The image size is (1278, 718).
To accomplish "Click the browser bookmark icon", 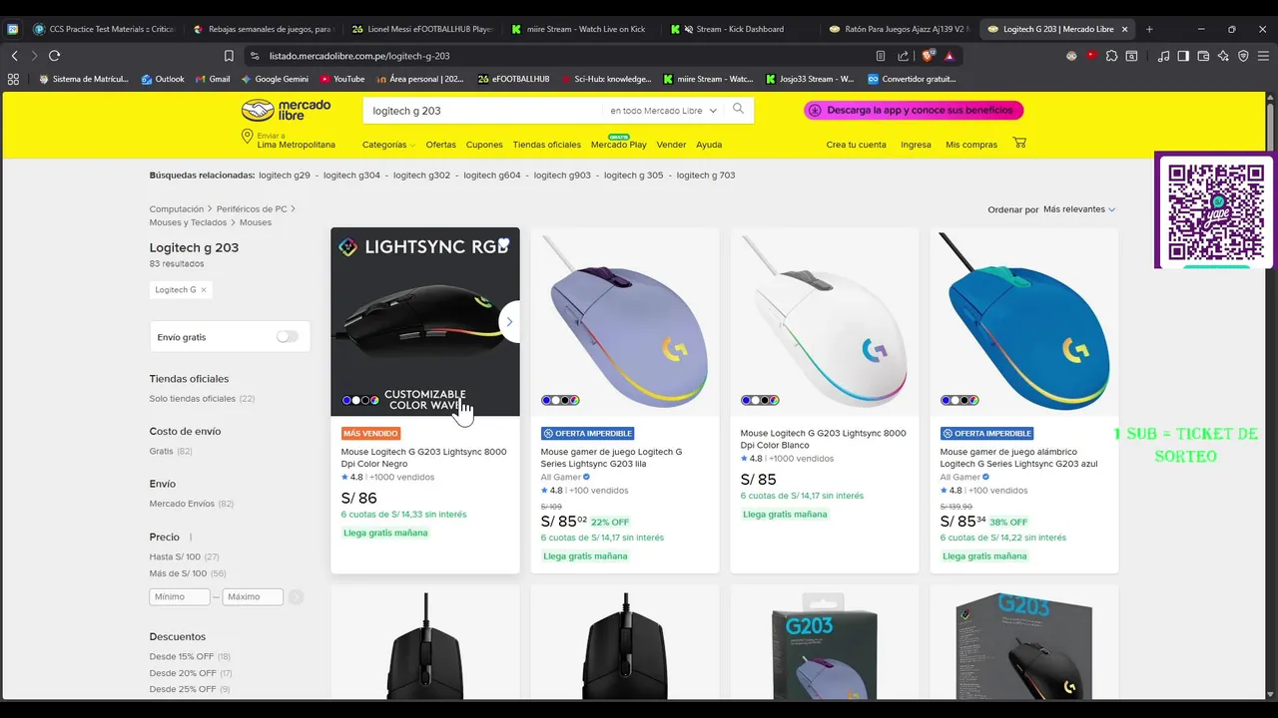I will click(x=229, y=56).
